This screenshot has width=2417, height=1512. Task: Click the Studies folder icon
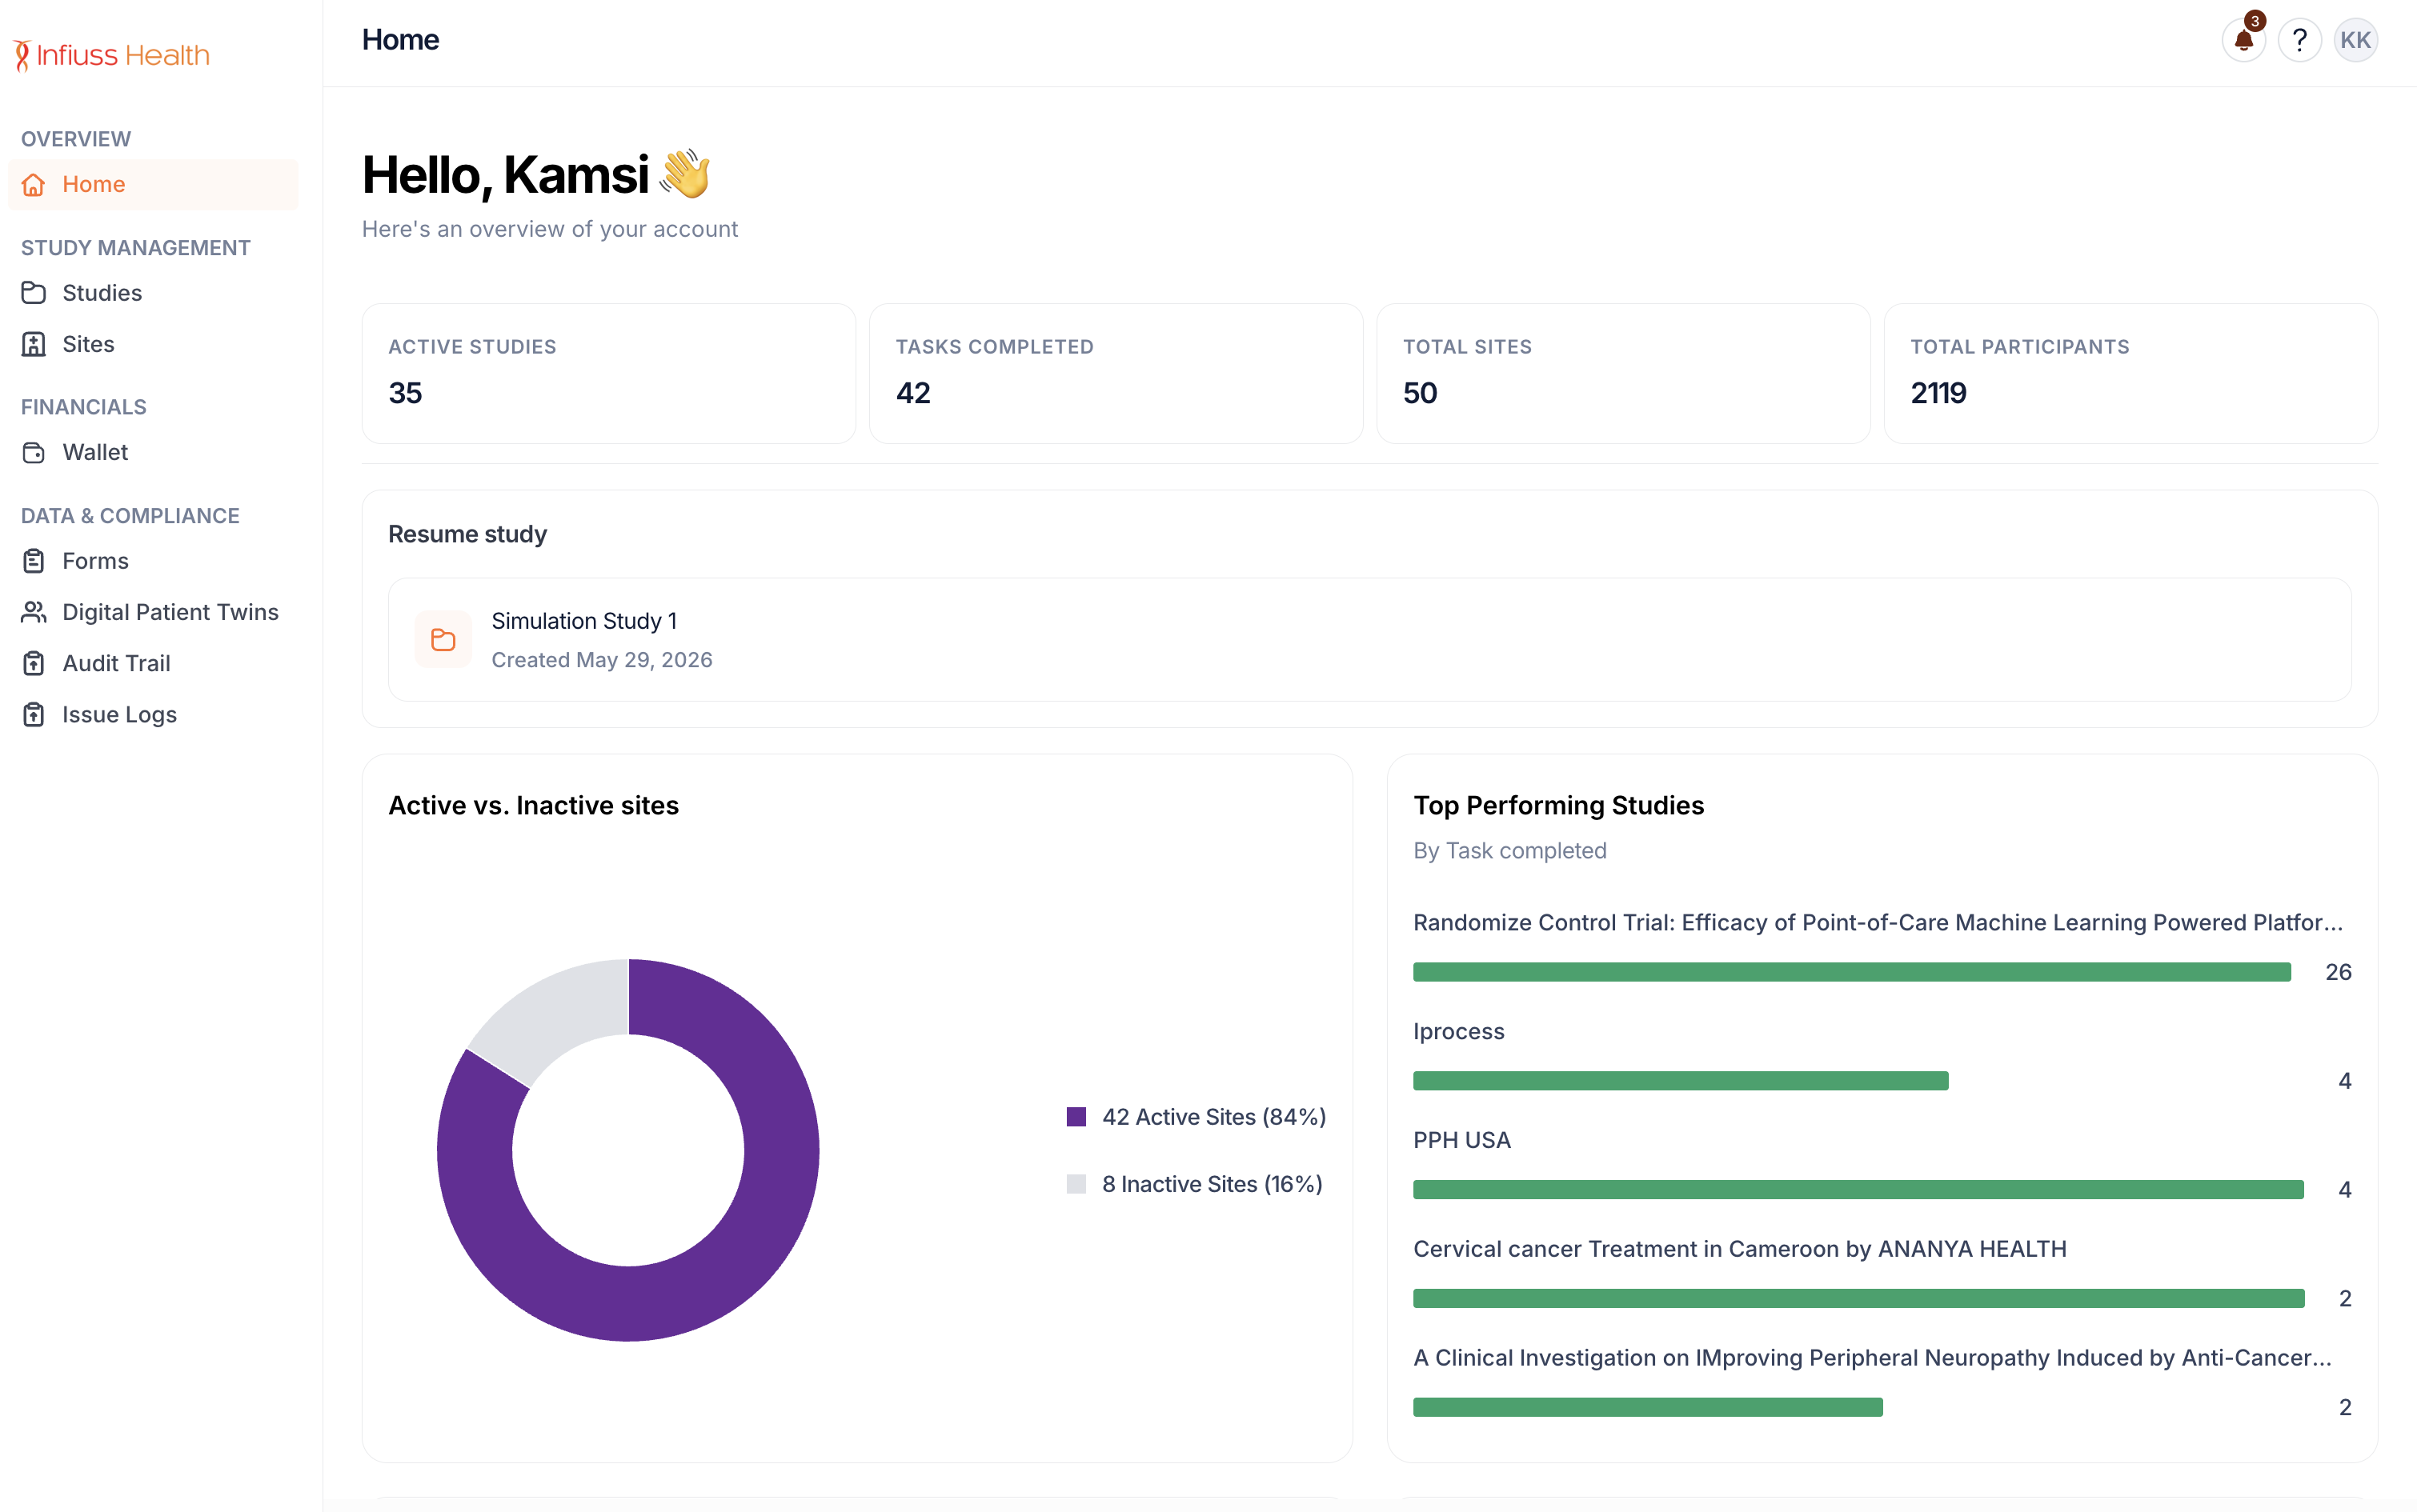tap(34, 293)
